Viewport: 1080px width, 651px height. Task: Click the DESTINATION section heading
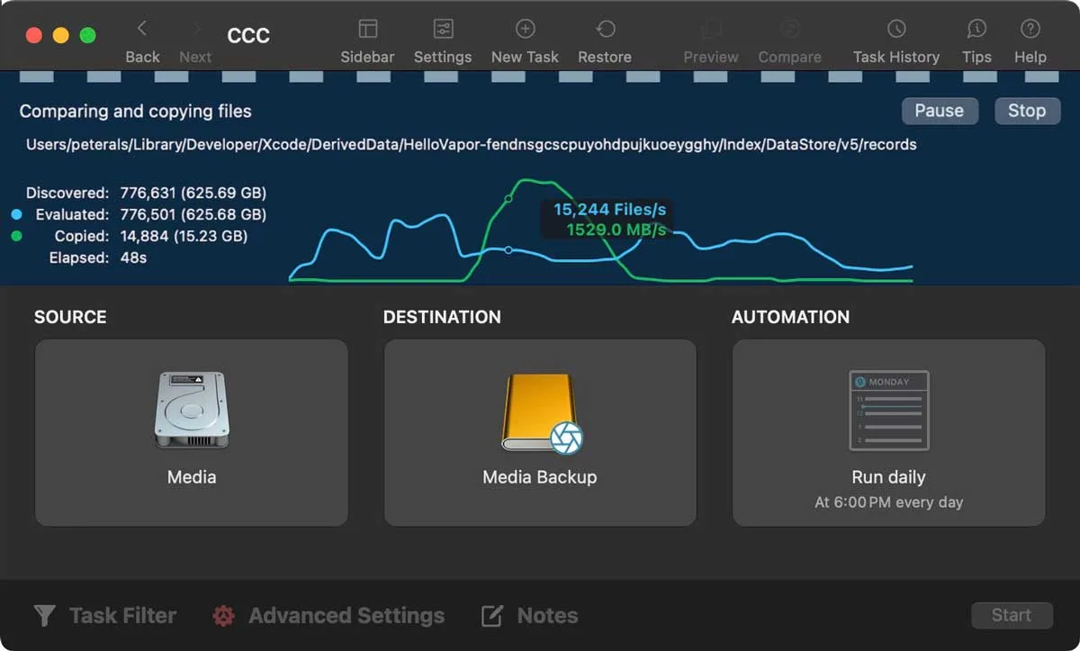(x=442, y=317)
